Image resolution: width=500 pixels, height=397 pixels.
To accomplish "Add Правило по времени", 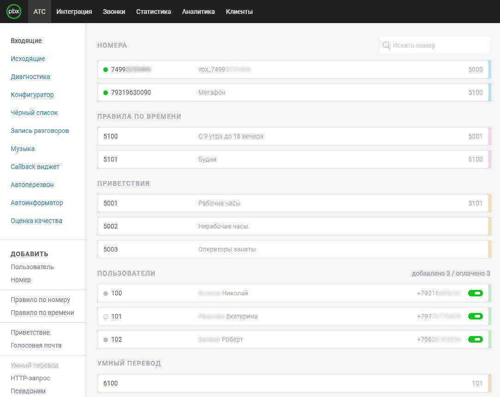I will (42, 313).
